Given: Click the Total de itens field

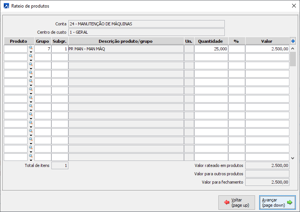Looking at the screenshot, I should (x=60, y=165).
